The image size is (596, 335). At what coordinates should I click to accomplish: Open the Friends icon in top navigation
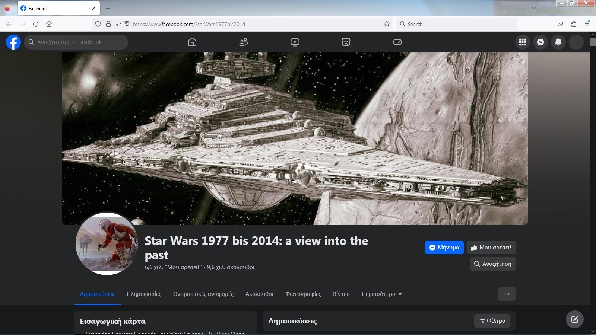point(244,42)
